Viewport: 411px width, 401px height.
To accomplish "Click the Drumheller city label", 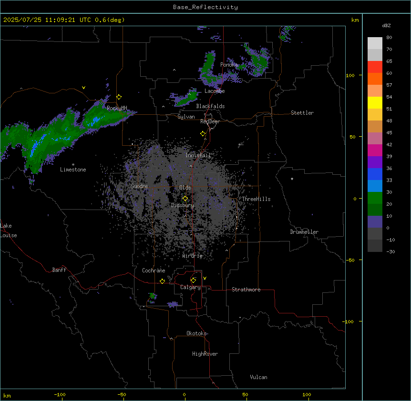I will pyautogui.click(x=304, y=232).
